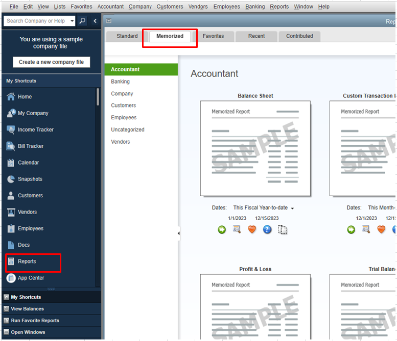Switch to Memorized tab
397x341 pixels.
170,36
